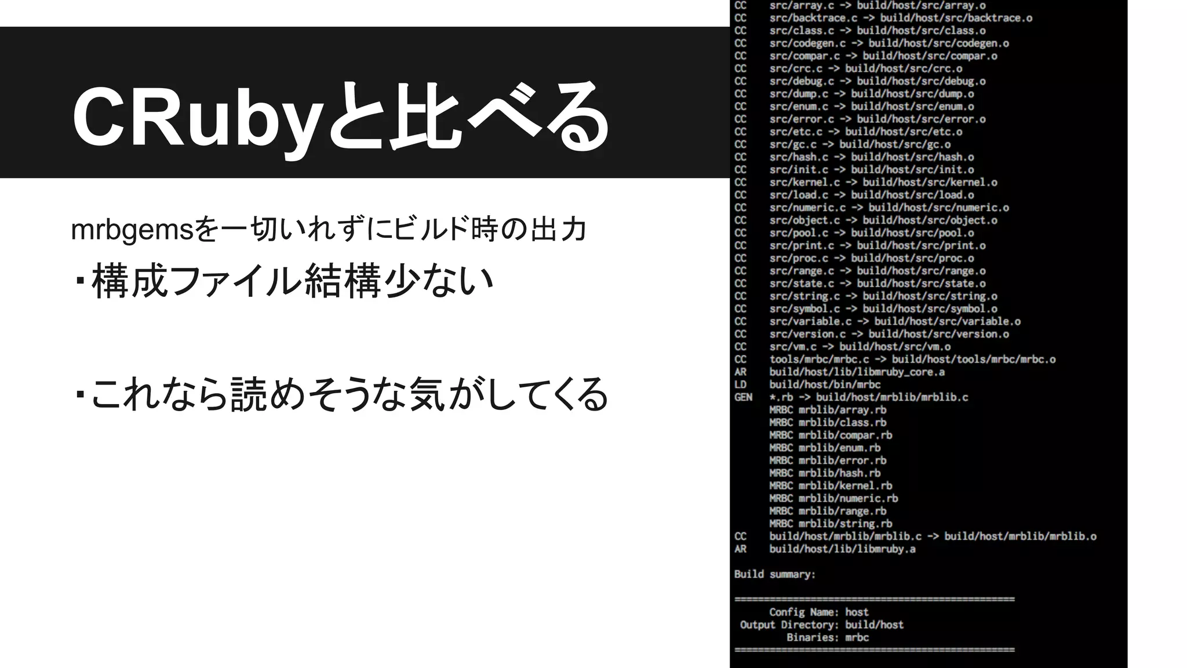The width and height of the screenshot is (1187, 668).
Task: Click the src/compar.c compile line
Action: pos(866,56)
